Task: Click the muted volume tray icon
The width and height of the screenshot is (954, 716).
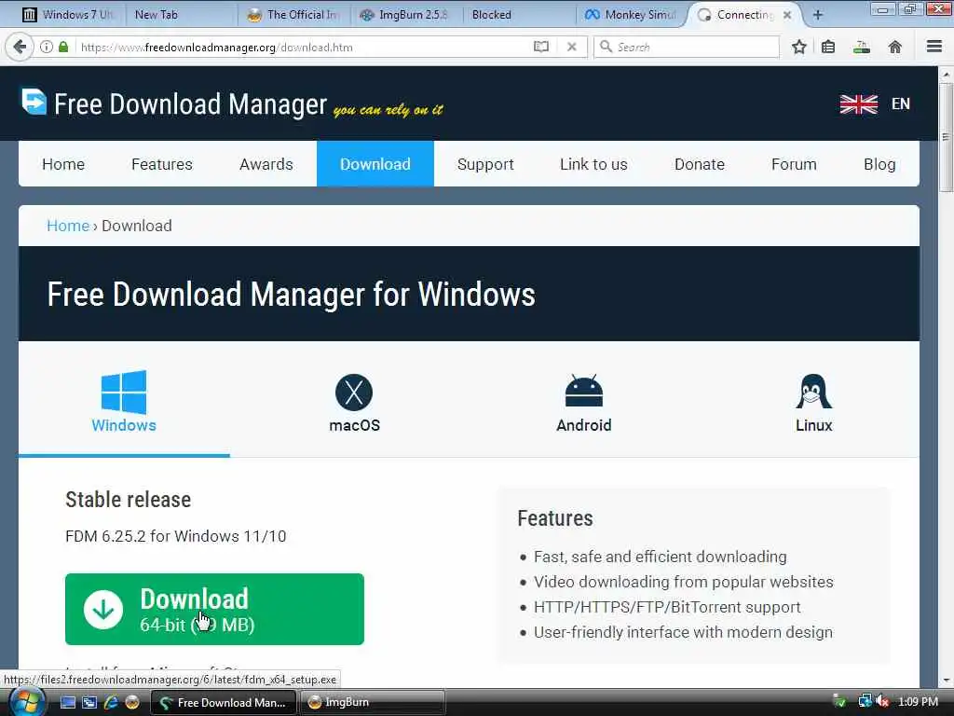Action: pyautogui.click(x=883, y=701)
